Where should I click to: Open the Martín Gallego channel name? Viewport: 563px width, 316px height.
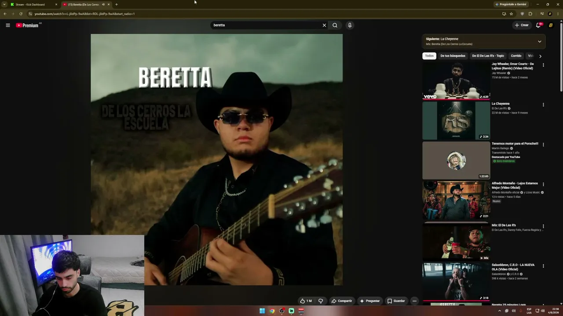500,148
